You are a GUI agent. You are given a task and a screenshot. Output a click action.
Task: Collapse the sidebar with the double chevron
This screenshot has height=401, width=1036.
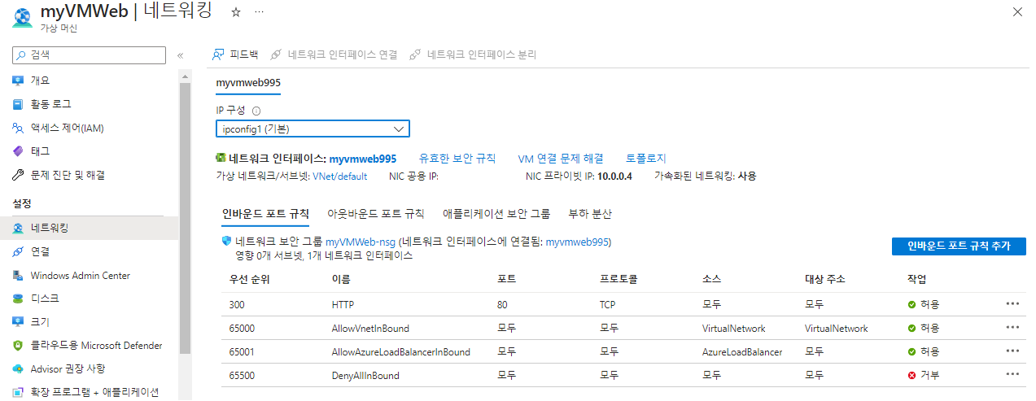coord(181,55)
